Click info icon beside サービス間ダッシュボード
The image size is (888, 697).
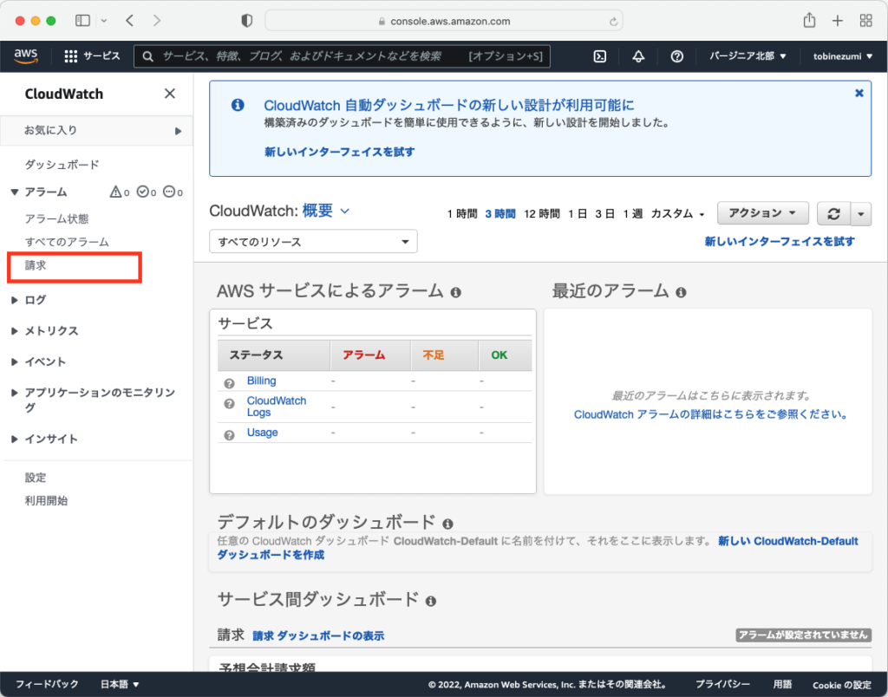click(430, 602)
